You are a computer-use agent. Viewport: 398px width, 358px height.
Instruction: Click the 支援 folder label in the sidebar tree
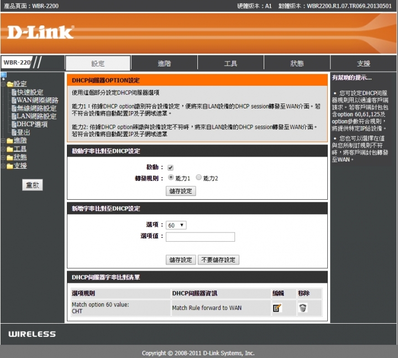click(20, 166)
